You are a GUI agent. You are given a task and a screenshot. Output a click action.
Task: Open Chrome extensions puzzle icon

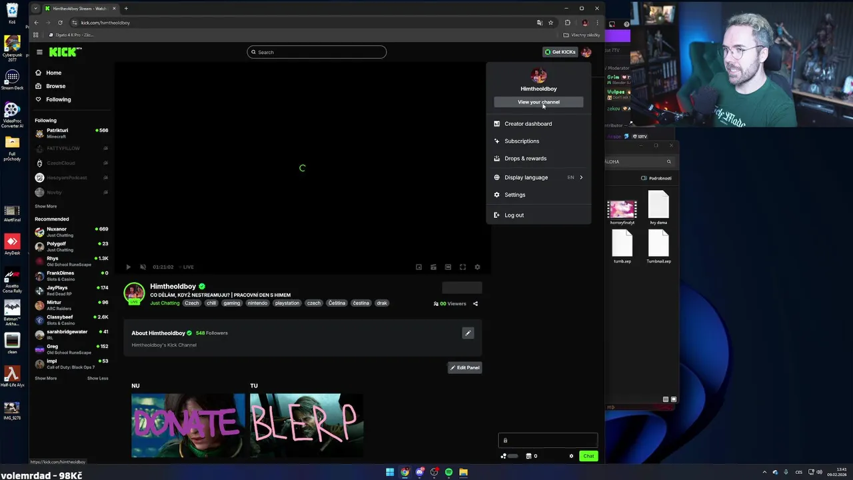click(568, 23)
